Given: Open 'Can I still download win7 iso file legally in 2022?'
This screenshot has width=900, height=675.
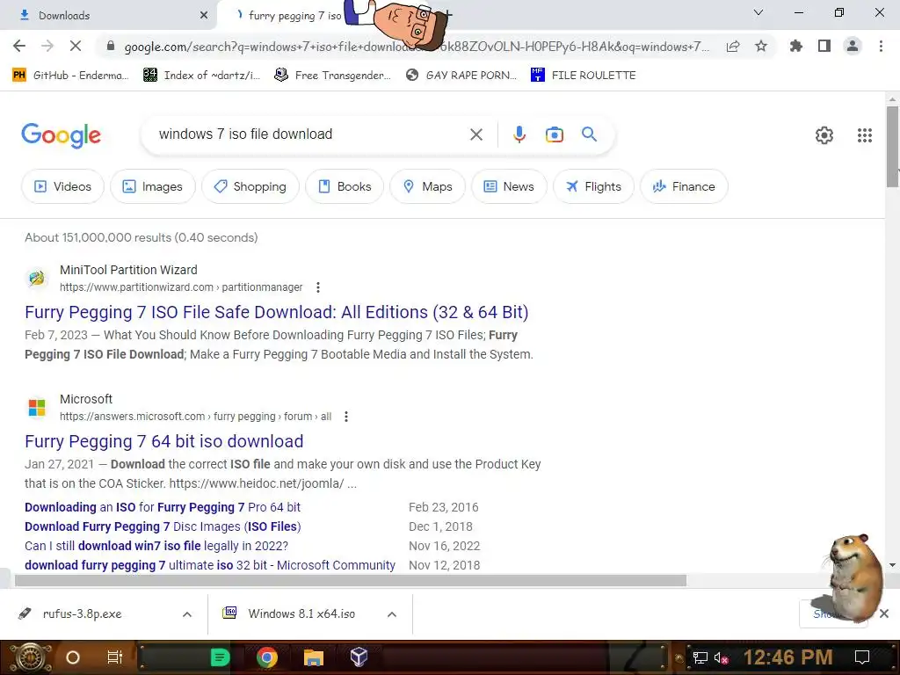Looking at the screenshot, I should point(156,546).
